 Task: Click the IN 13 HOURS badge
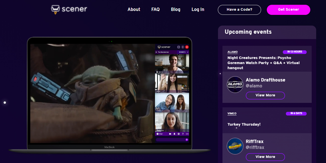295,52
